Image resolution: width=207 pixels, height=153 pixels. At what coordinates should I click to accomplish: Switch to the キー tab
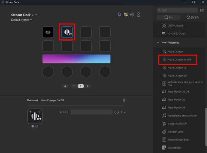point(169,17)
